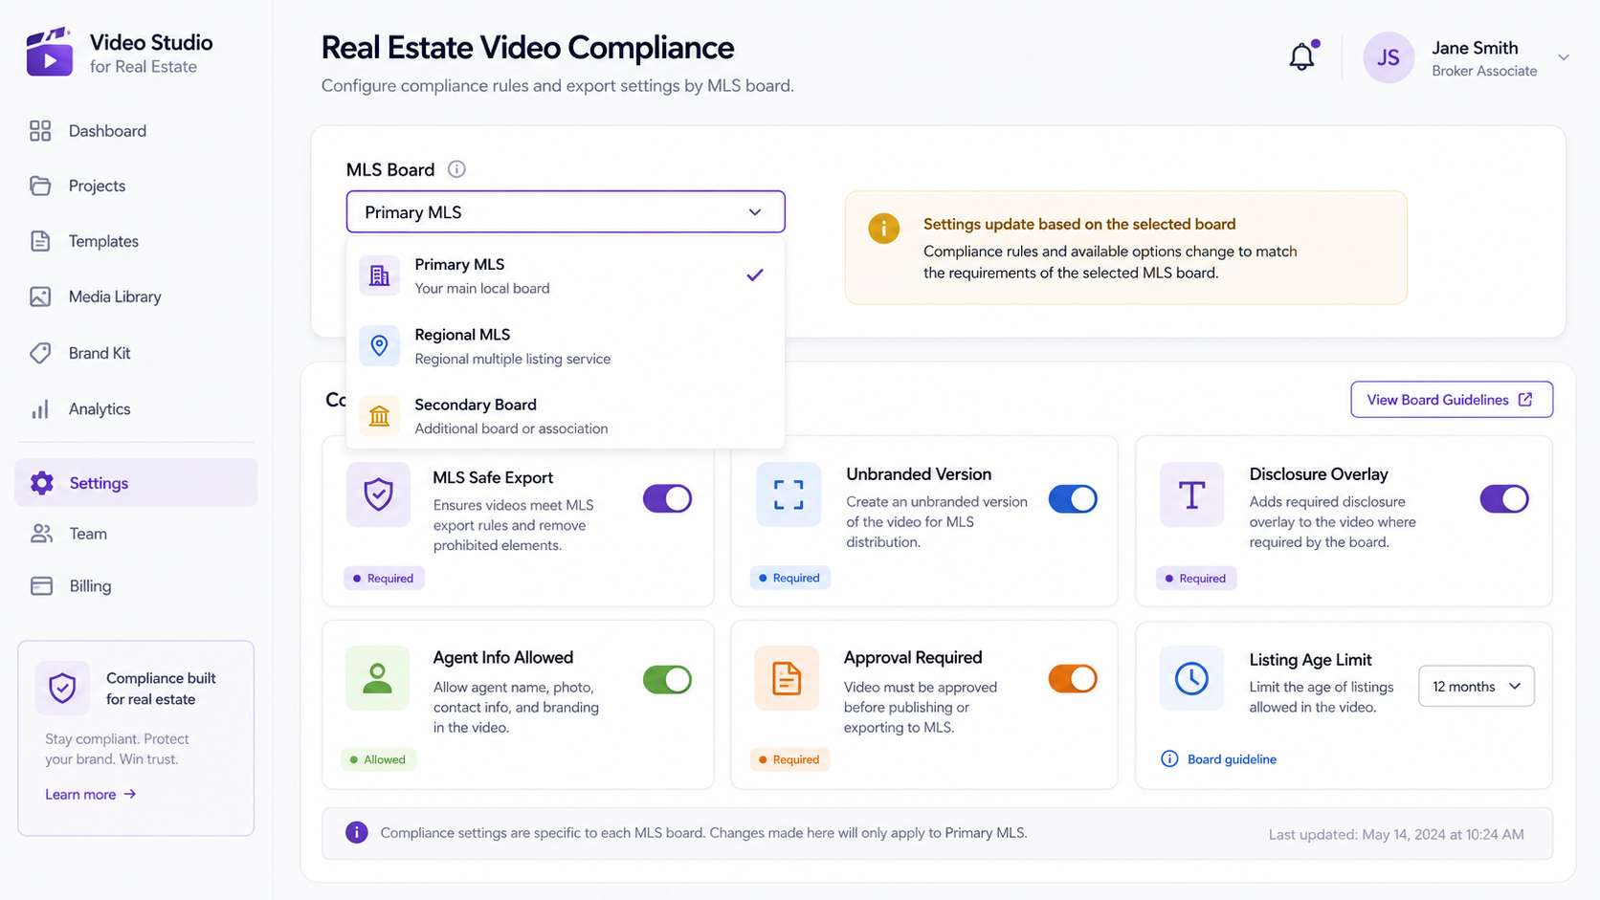Open Projects in the sidebar
Screen dimensions: 1600x900
136,186
